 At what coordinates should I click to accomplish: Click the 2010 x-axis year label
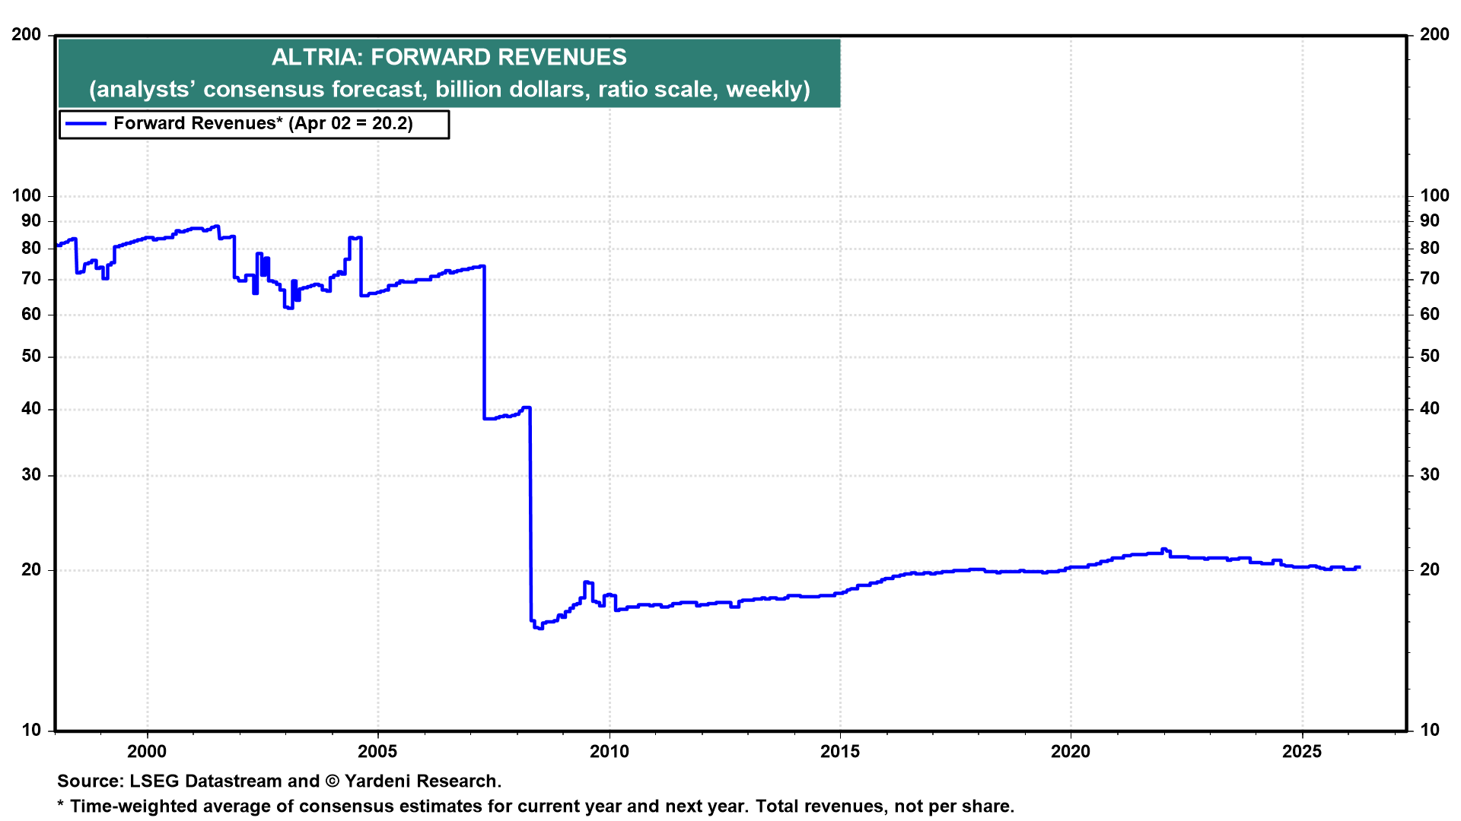click(x=610, y=752)
